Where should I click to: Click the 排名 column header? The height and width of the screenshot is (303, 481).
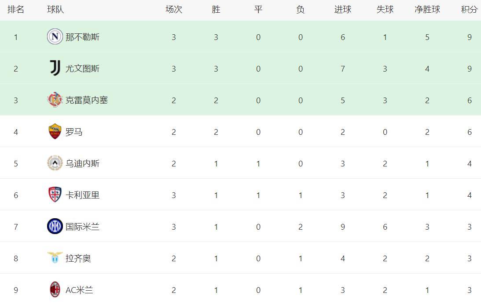[16, 10]
